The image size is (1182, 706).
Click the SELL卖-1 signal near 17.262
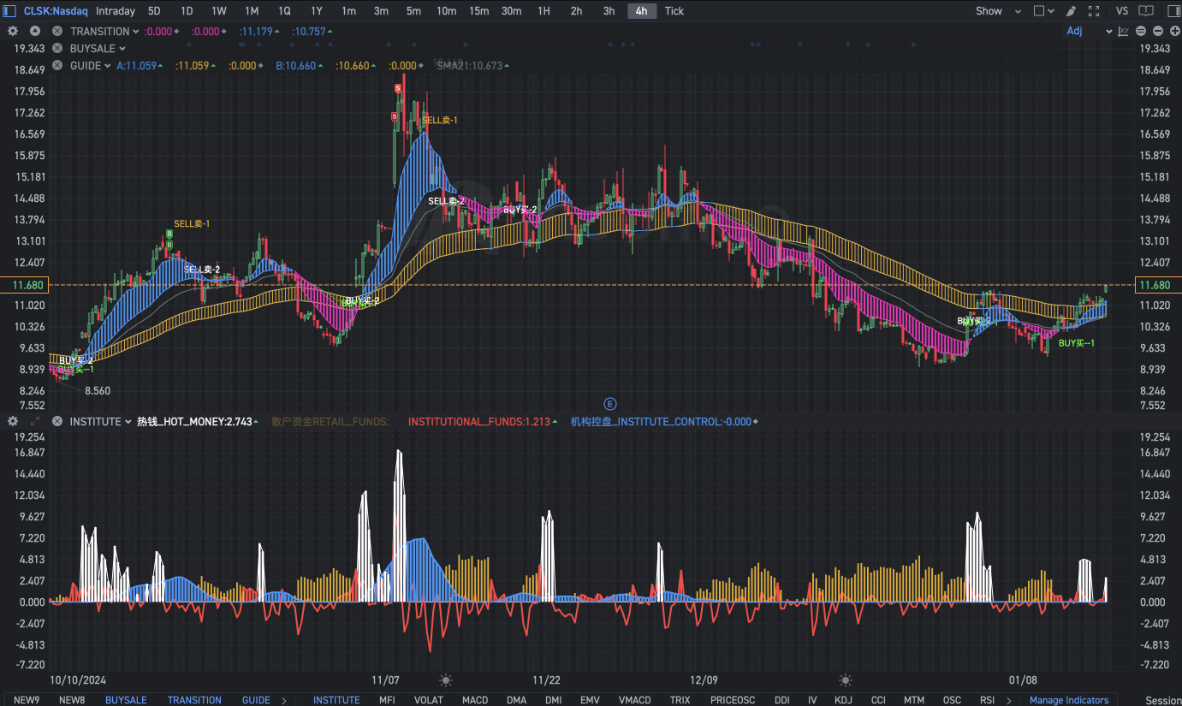[440, 121]
